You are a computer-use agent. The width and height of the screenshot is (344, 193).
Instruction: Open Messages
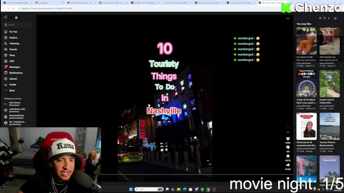point(12,67)
